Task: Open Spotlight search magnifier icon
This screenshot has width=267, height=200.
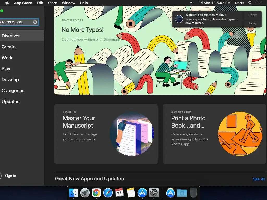Action: coord(250,3)
